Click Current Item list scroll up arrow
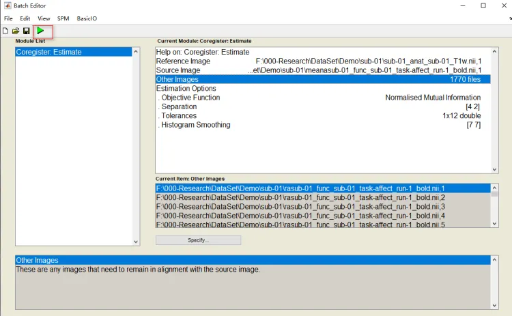 pos(494,188)
